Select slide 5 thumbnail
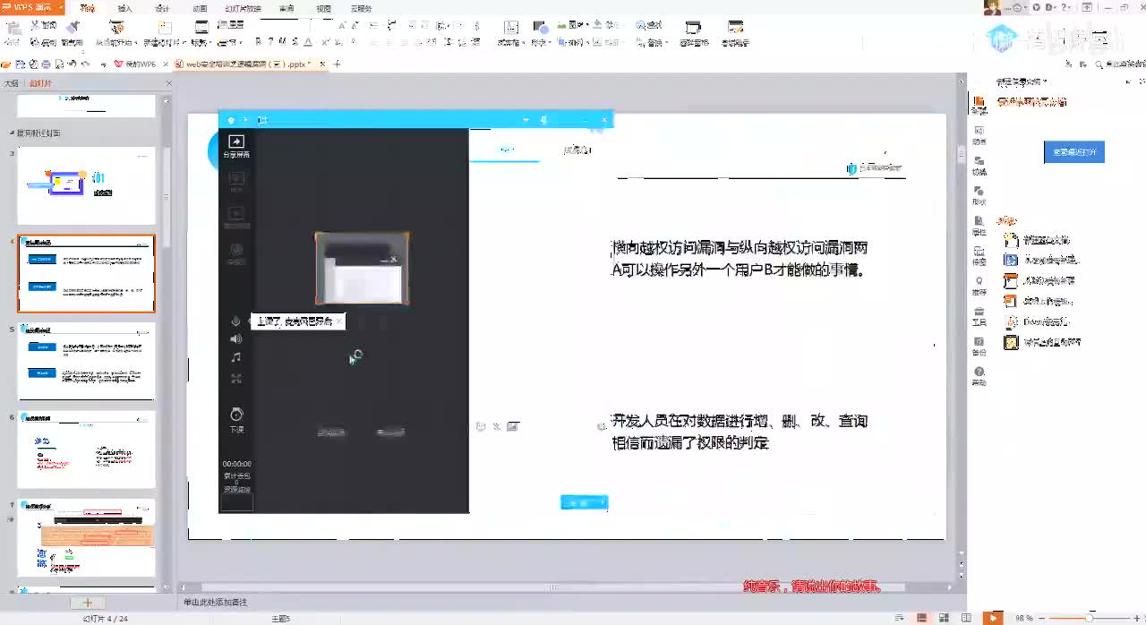Viewport: 1146px width, 625px height. point(86,361)
